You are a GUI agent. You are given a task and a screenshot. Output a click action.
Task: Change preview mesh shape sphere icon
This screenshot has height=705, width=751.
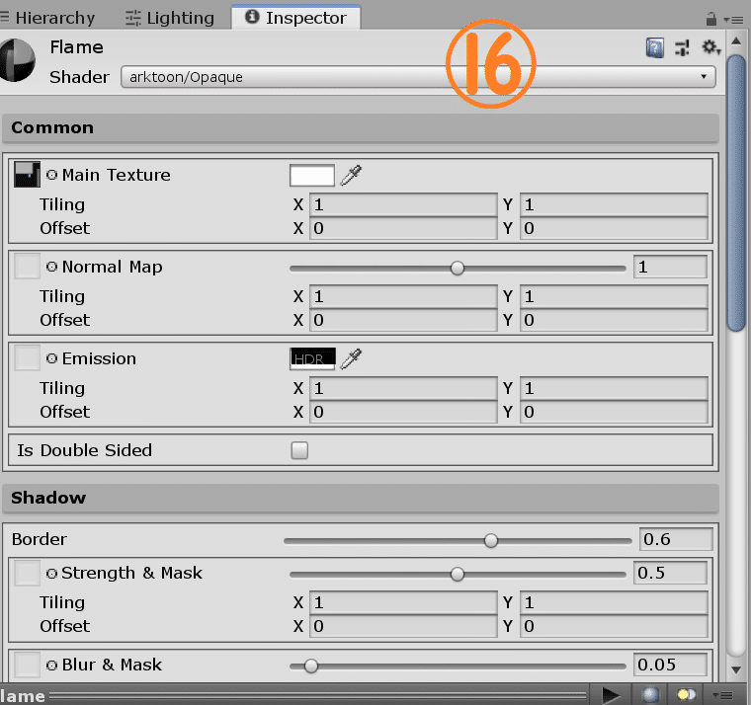tap(651, 695)
